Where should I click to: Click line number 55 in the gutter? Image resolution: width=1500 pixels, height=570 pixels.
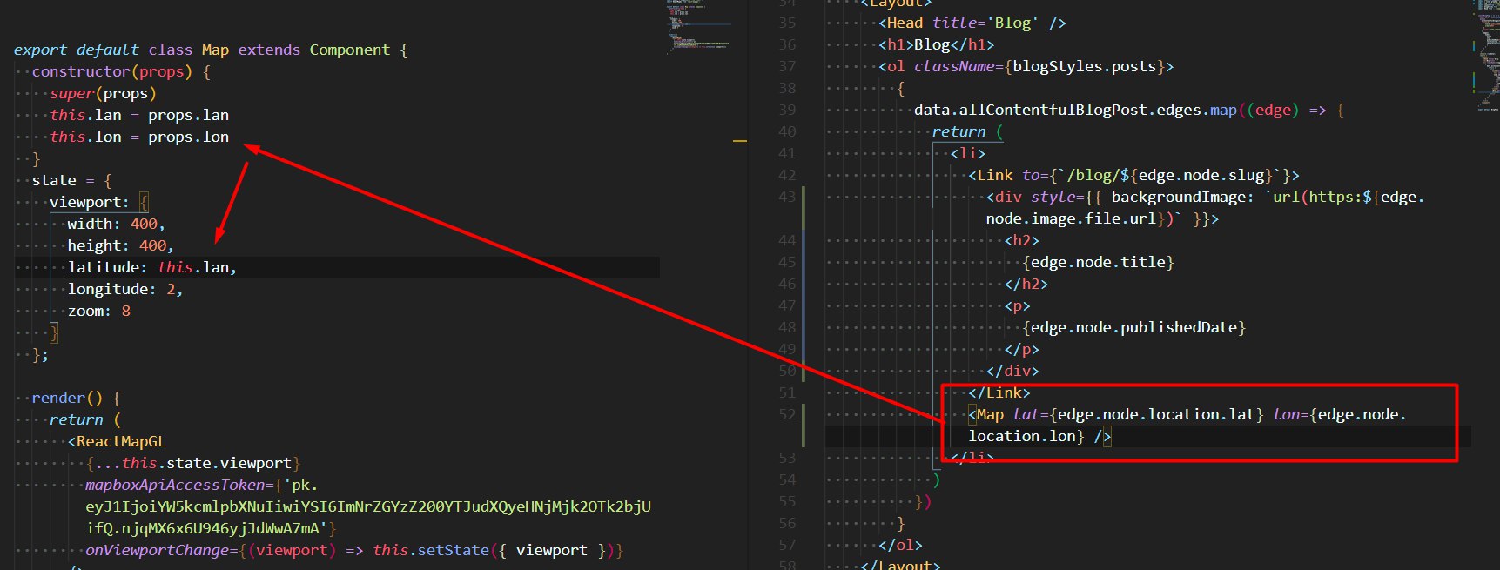[787, 501]
